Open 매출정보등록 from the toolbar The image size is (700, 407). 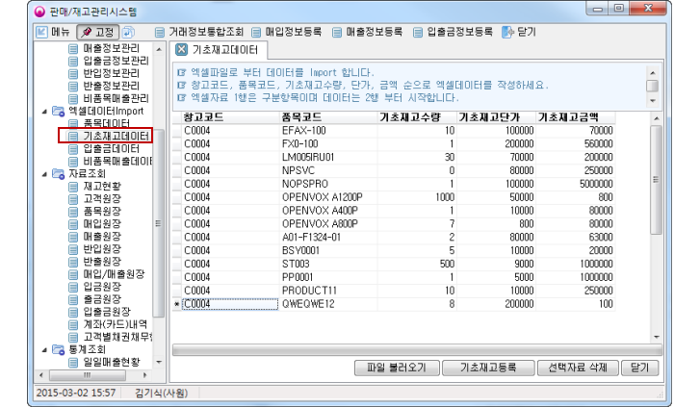point(367,32)
